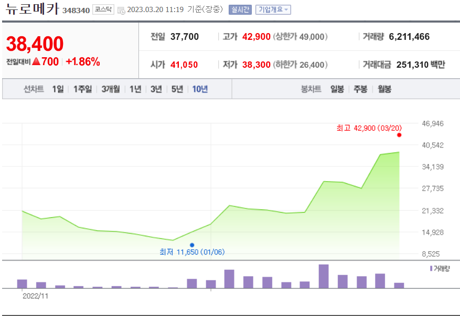This screenshot has height=316, width=460.
Task: Click the +1.86% change percentage
Action: click(83, 61)
